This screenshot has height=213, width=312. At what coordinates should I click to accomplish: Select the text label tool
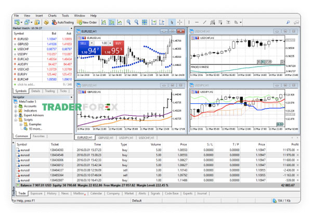[228, 22]
